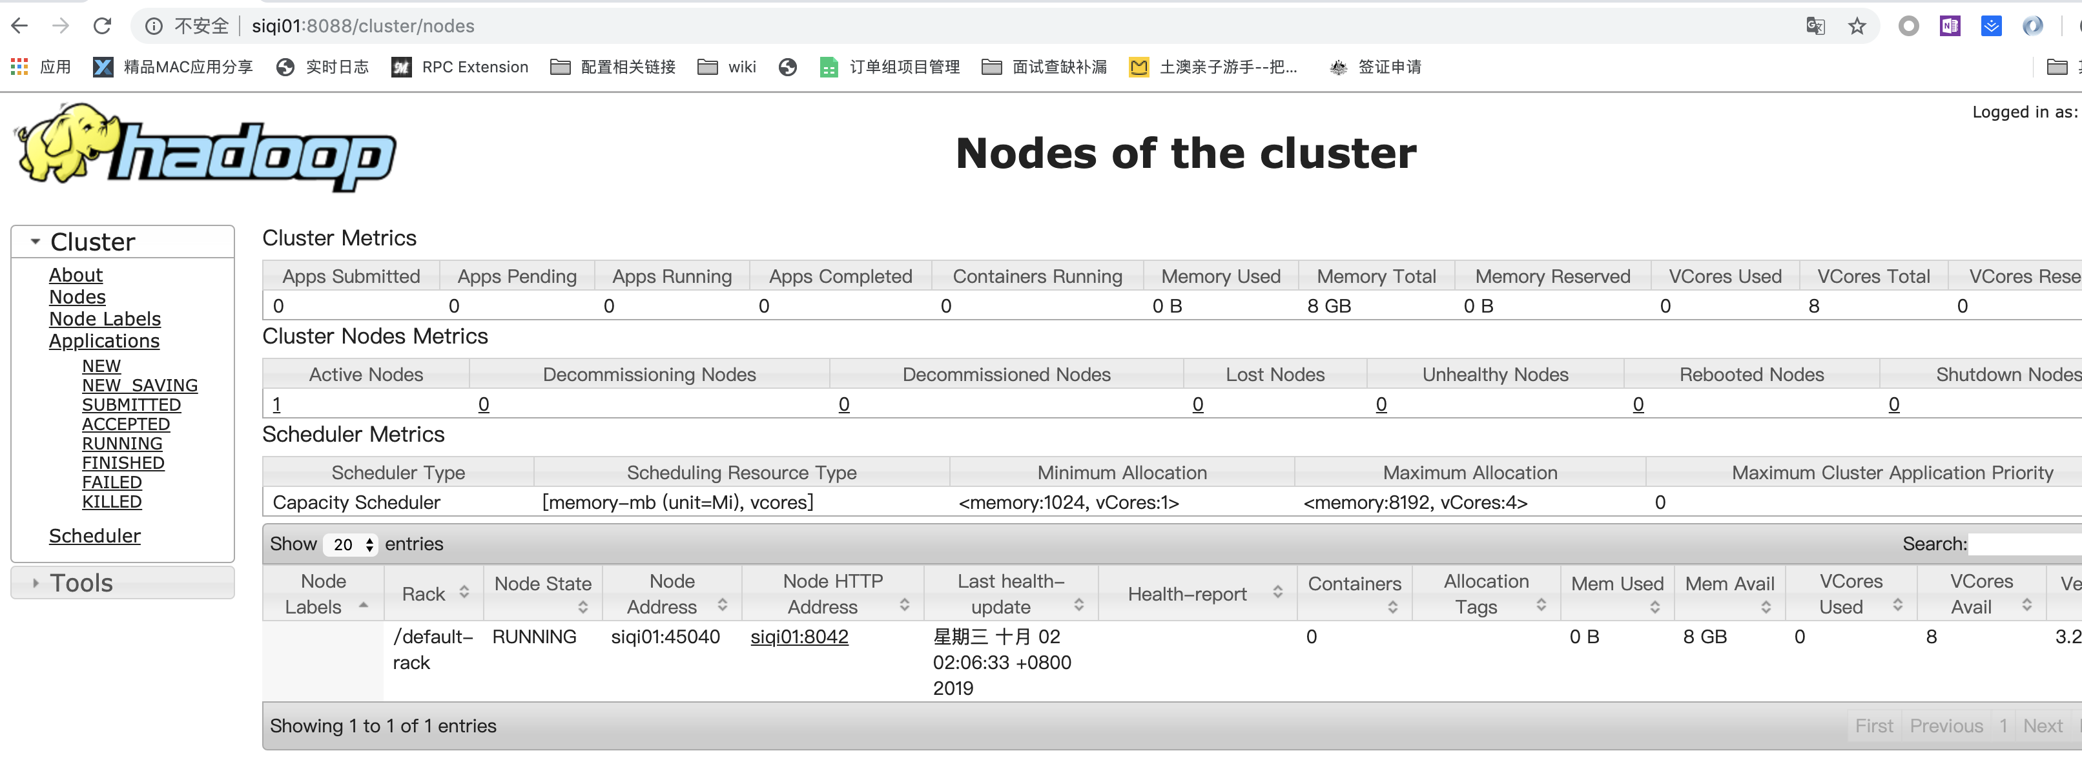Open the 应用 apps grid icon
The image size is (2082, 784).
[x=18, y=67]
